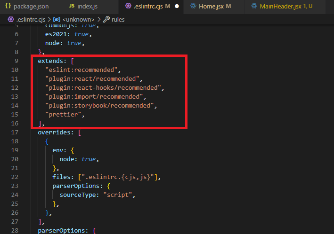Click the files property key
The image size is (334, 234).
61,177
